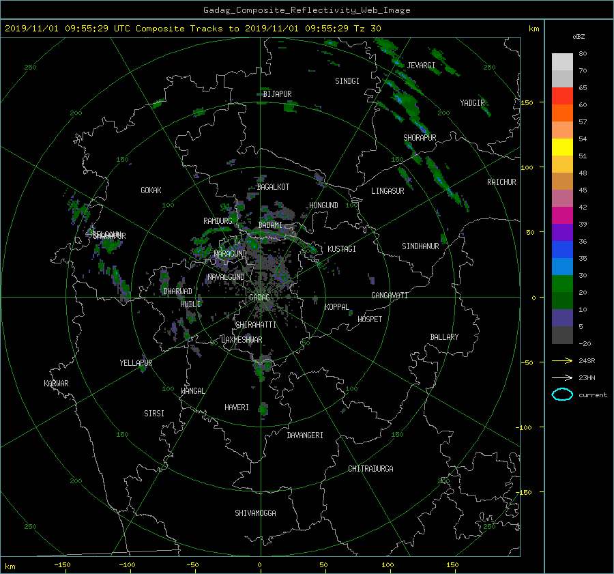Click the JEVARGI city label
Viewport: 614px width, 574px height.
tap(421, 66)
